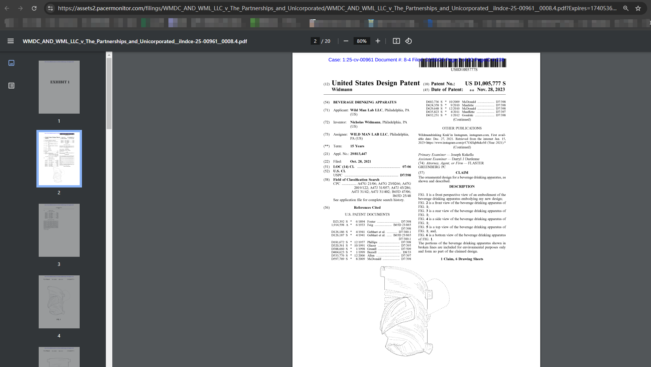Edit the current page number field

tap(315, 41)
